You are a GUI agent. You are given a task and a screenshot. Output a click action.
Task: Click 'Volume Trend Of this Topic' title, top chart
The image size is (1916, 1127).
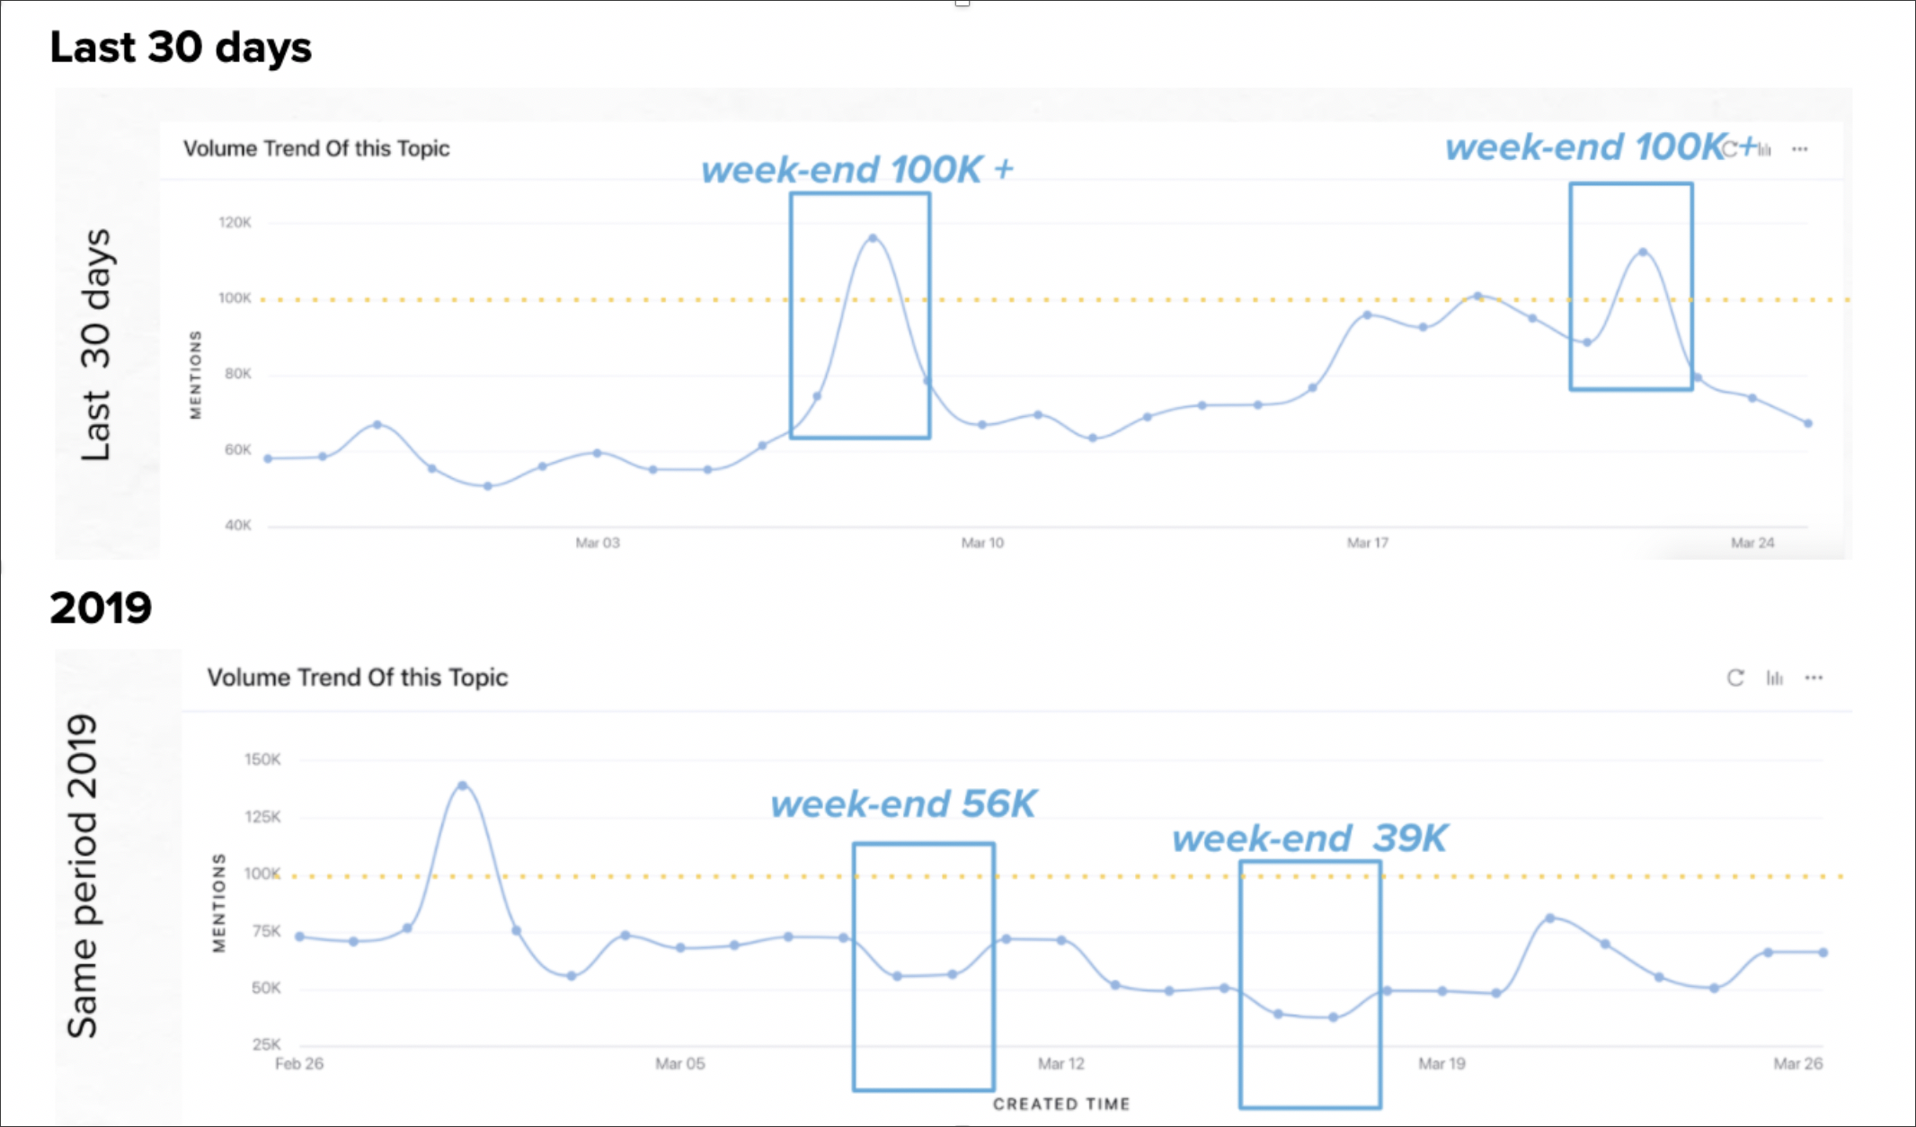[x=316, y=148]
